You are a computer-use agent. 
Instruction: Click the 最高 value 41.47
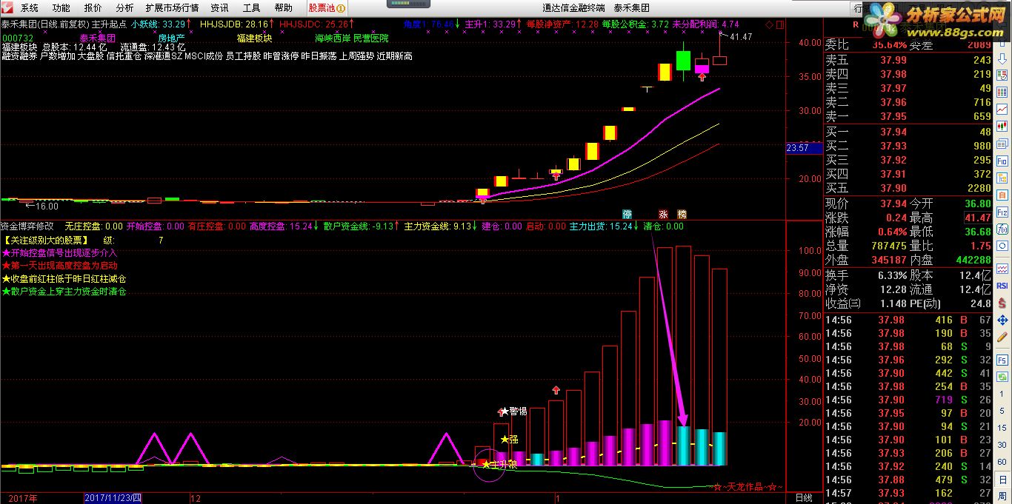pos(977,218)
